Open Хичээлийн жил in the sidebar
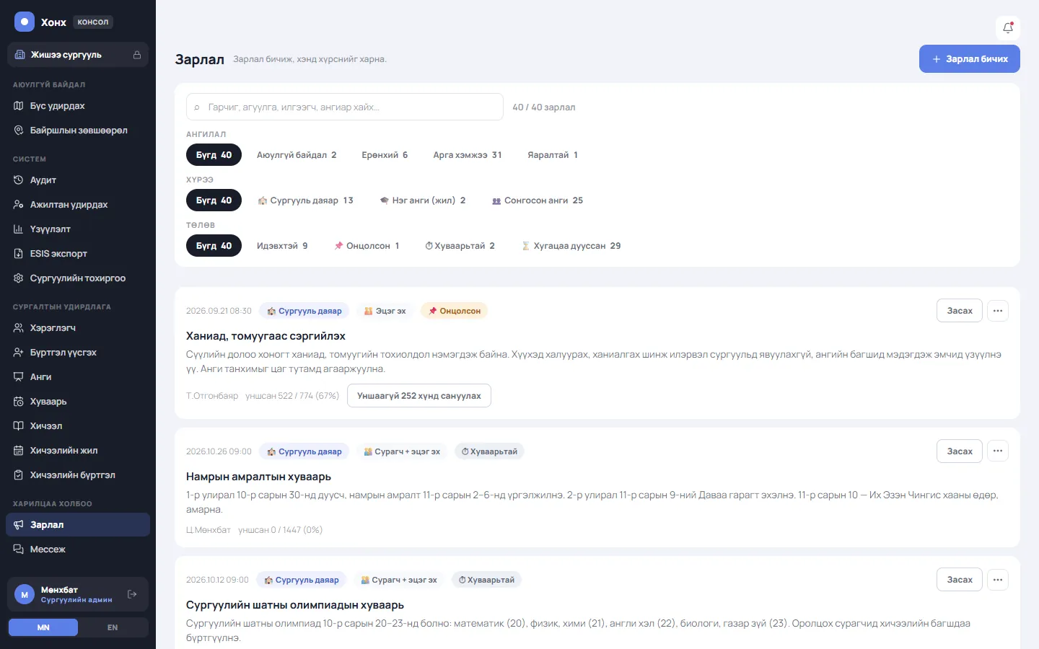Image resolution: width=1039 pixels, height=649 pixels. coord(78,451)
